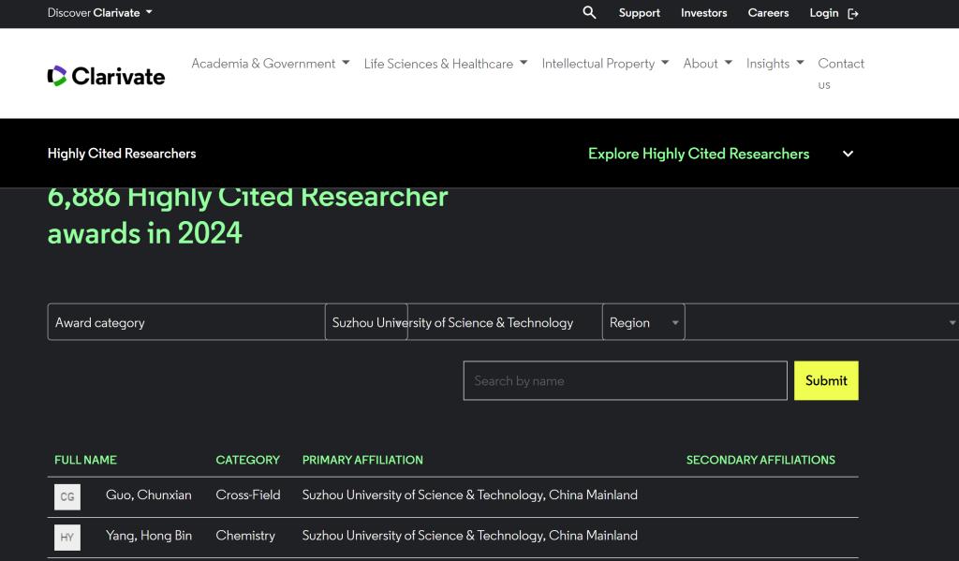Open the Insights menu
This screenshot has width=959, height=561.
(x=775, y=64)
